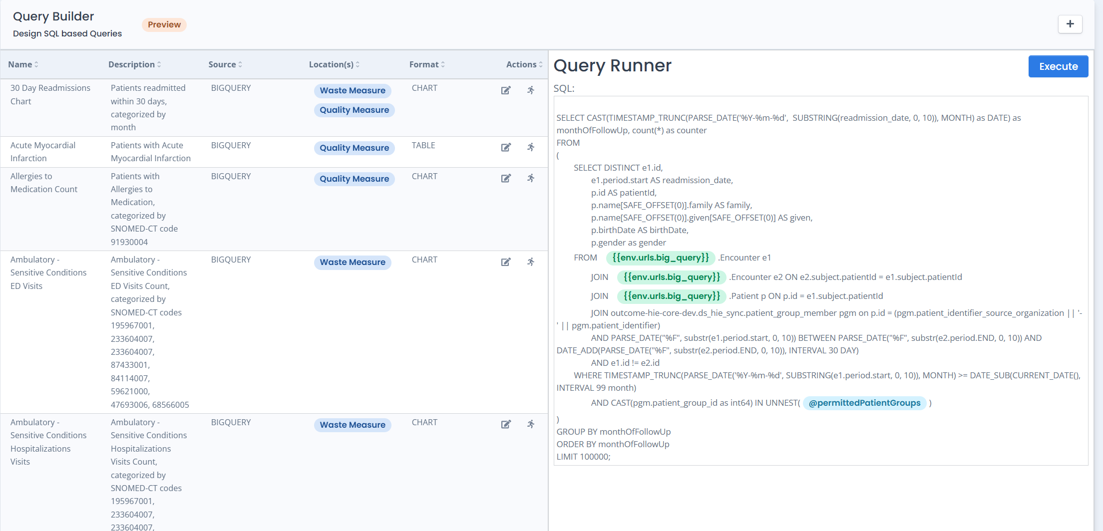Edit the Allergies to Medication Count query

pos(506,178)
